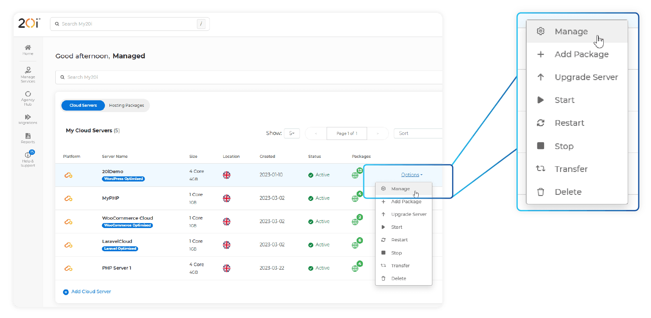Click the plus icon beside Add Cloud Server

(x=66, y=292)
